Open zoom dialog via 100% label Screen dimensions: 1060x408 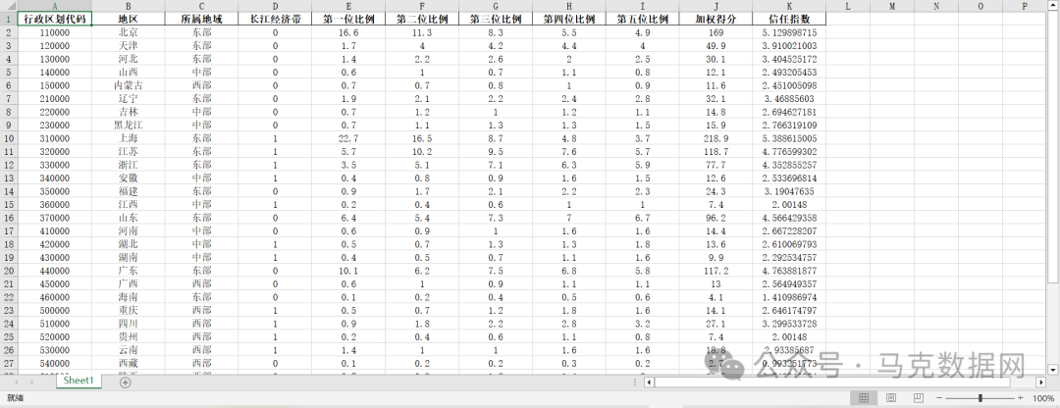click(x=1043, y=398)
